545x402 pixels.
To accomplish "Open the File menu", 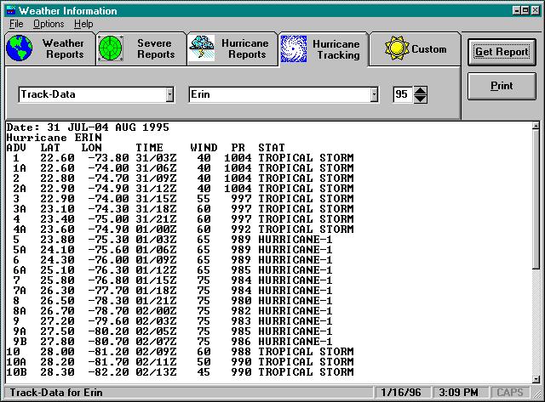I will point(16,24).
